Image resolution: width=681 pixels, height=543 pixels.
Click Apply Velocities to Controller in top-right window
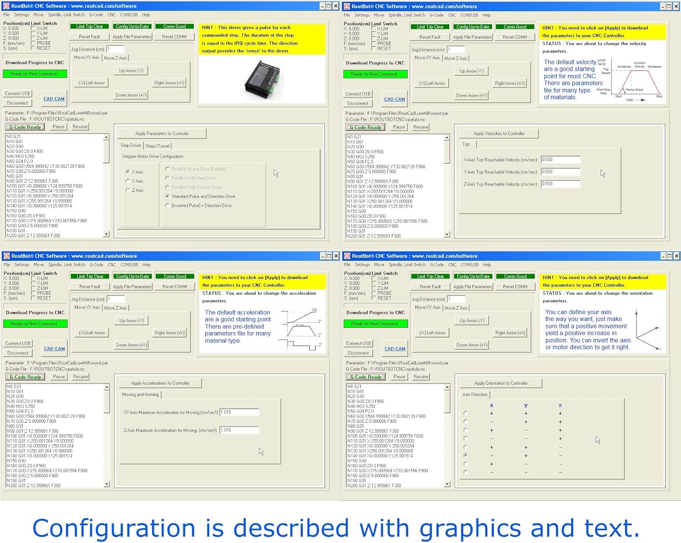pos(499,133)
